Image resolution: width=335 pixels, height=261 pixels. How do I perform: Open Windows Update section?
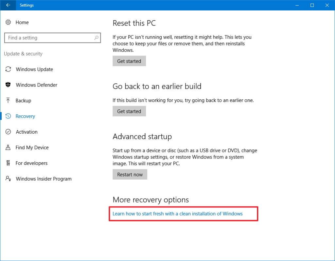point(34,69)
